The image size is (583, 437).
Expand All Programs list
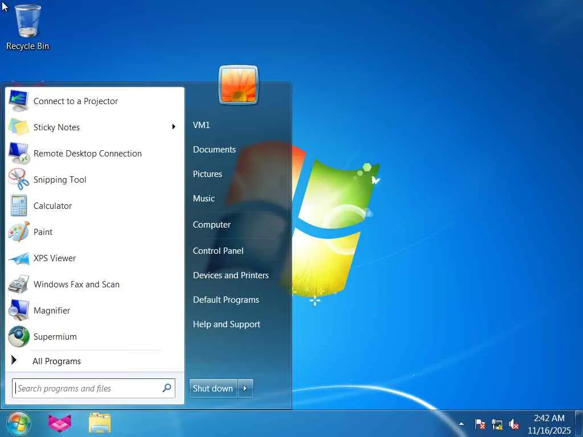tap(56, 361)
